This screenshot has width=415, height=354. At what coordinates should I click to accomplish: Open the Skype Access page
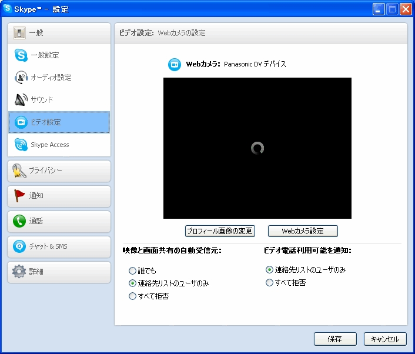point(59,145)
